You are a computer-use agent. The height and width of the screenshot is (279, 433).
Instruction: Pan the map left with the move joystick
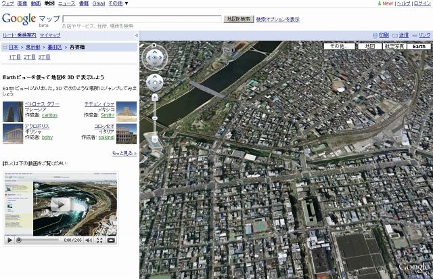coord(149,83)
